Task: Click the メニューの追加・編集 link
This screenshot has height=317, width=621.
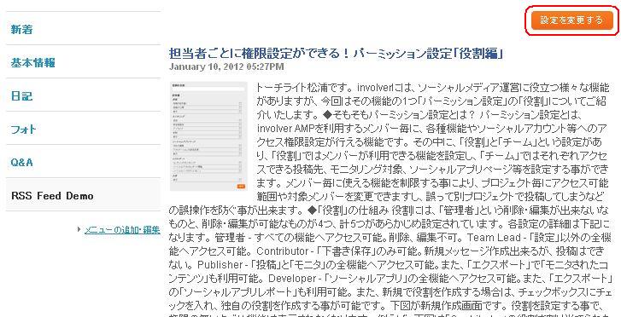Action: (122, 229)
